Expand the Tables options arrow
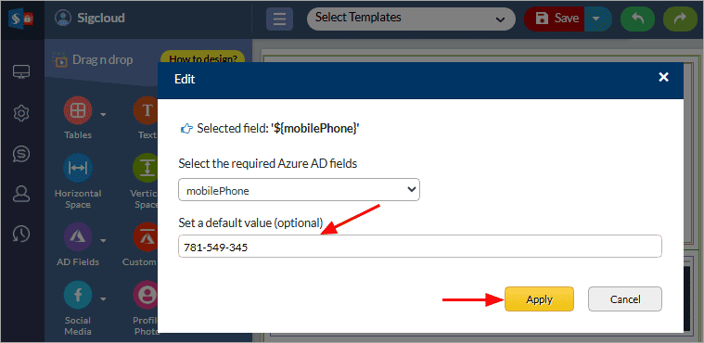The image size is (704, 343). (x=103, y=115)
